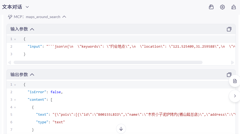Viewport: 240px width, 134px height.
Task: Click right arrow of input scrollbar
Action: (232, 62)
